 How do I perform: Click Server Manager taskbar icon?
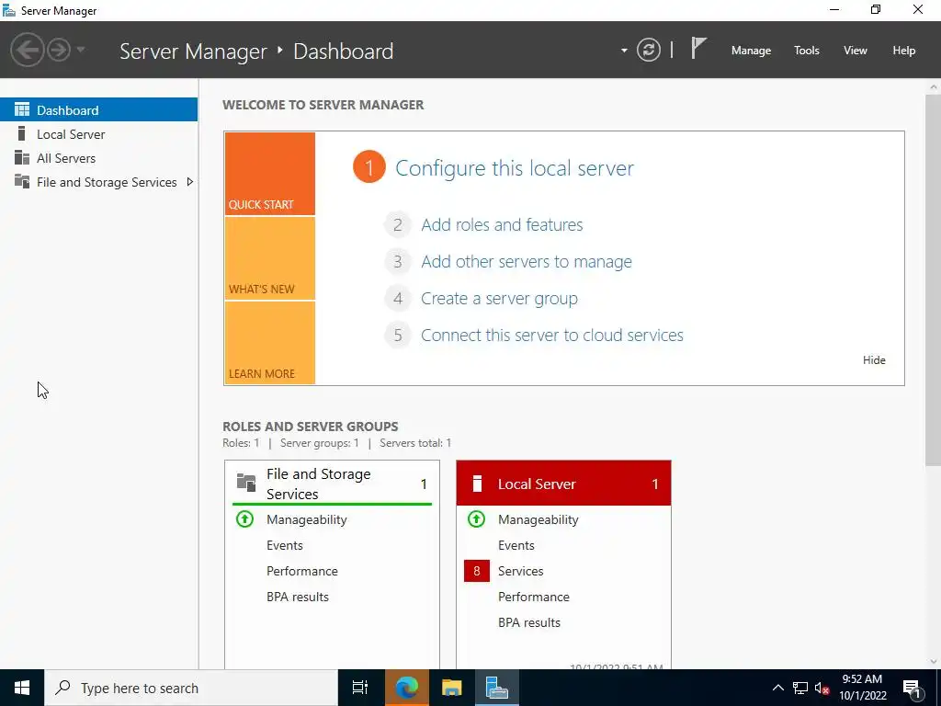click(x=497, y=688)
